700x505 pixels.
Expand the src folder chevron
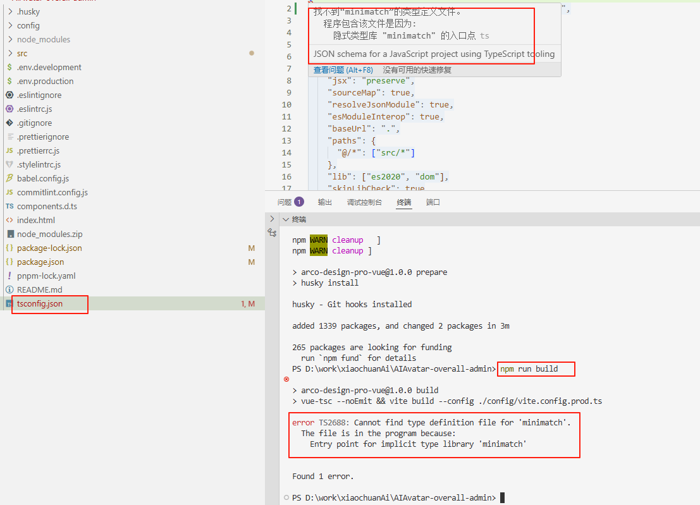point(10,53)
